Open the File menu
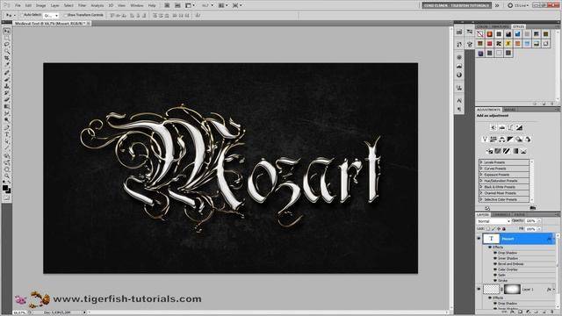 click(18, 5)
